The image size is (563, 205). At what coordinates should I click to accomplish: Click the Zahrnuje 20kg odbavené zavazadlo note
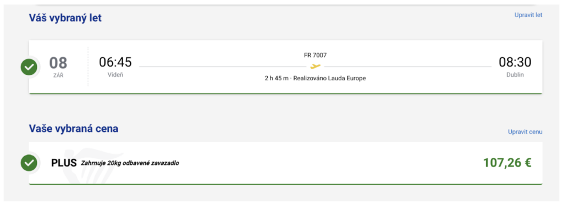pyautogui.click(x=130, y=163)
